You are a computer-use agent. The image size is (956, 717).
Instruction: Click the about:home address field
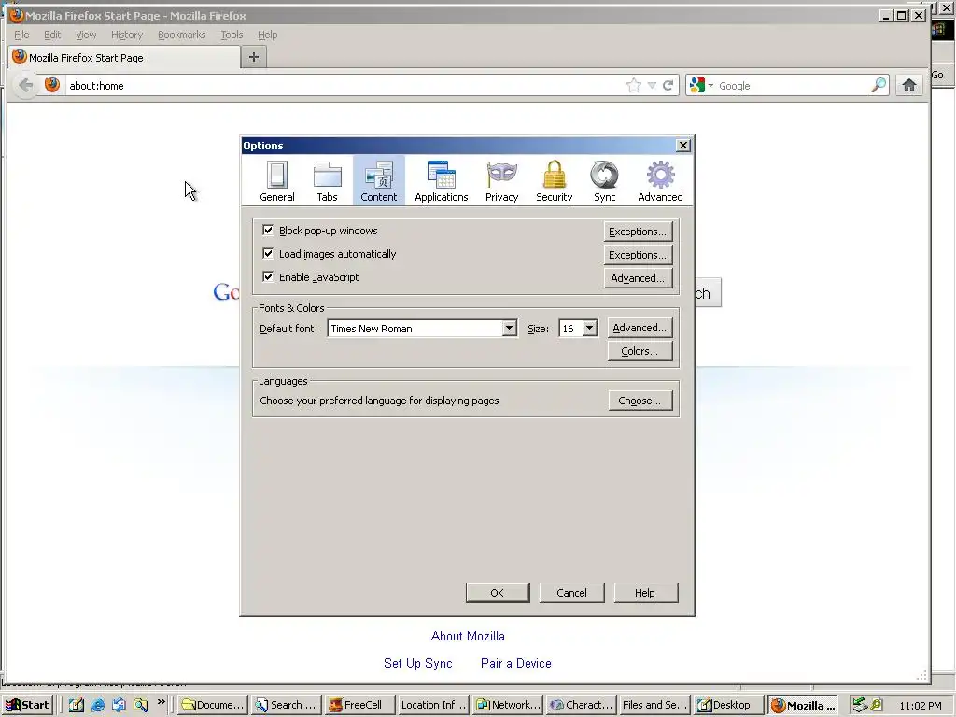coord(344,85)
